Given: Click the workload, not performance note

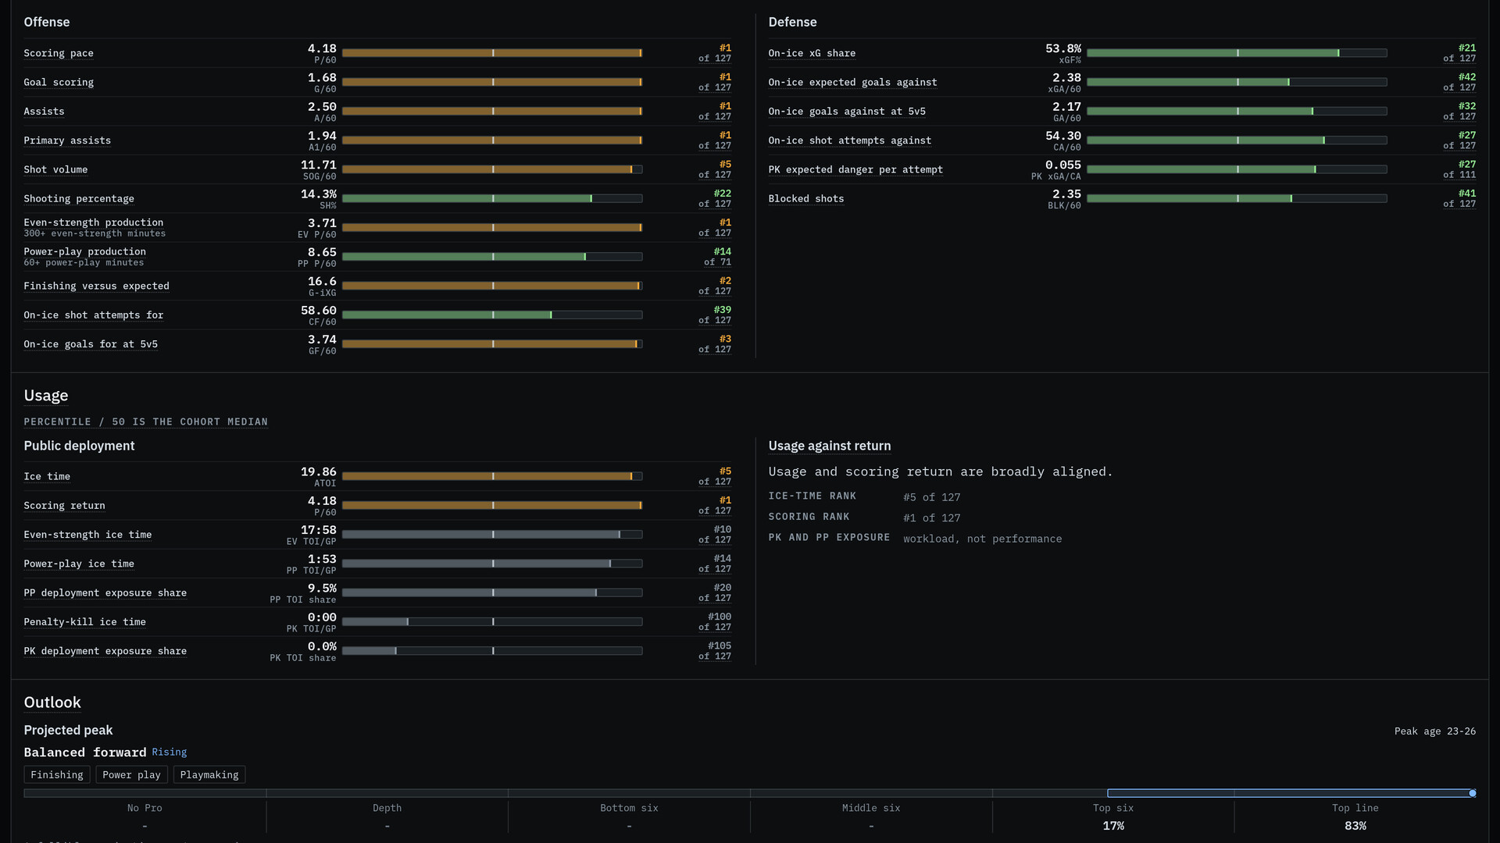Looking at the screenshot, I should [983, 539].
